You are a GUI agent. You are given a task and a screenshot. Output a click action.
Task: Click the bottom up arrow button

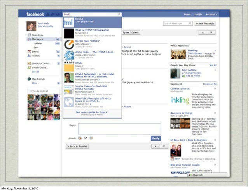click(x=155, y=146)
